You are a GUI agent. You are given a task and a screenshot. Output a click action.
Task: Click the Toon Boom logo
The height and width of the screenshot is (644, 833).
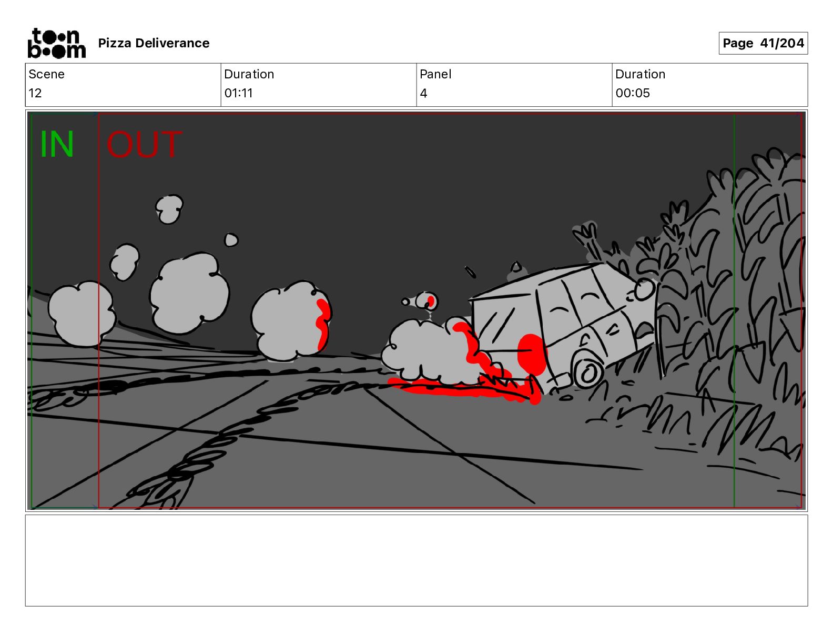coord(56,43)
